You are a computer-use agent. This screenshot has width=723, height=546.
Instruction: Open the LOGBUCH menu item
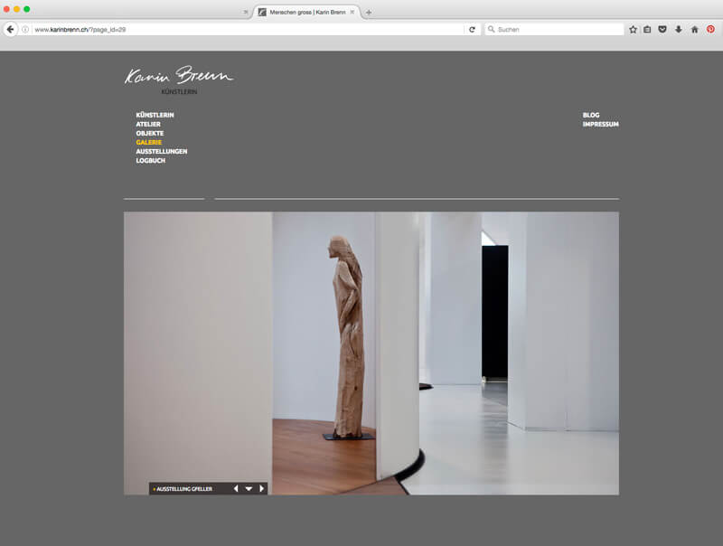[150, 161]
